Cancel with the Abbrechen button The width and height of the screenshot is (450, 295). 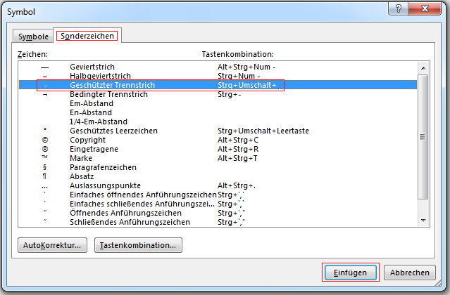point(410,273)
